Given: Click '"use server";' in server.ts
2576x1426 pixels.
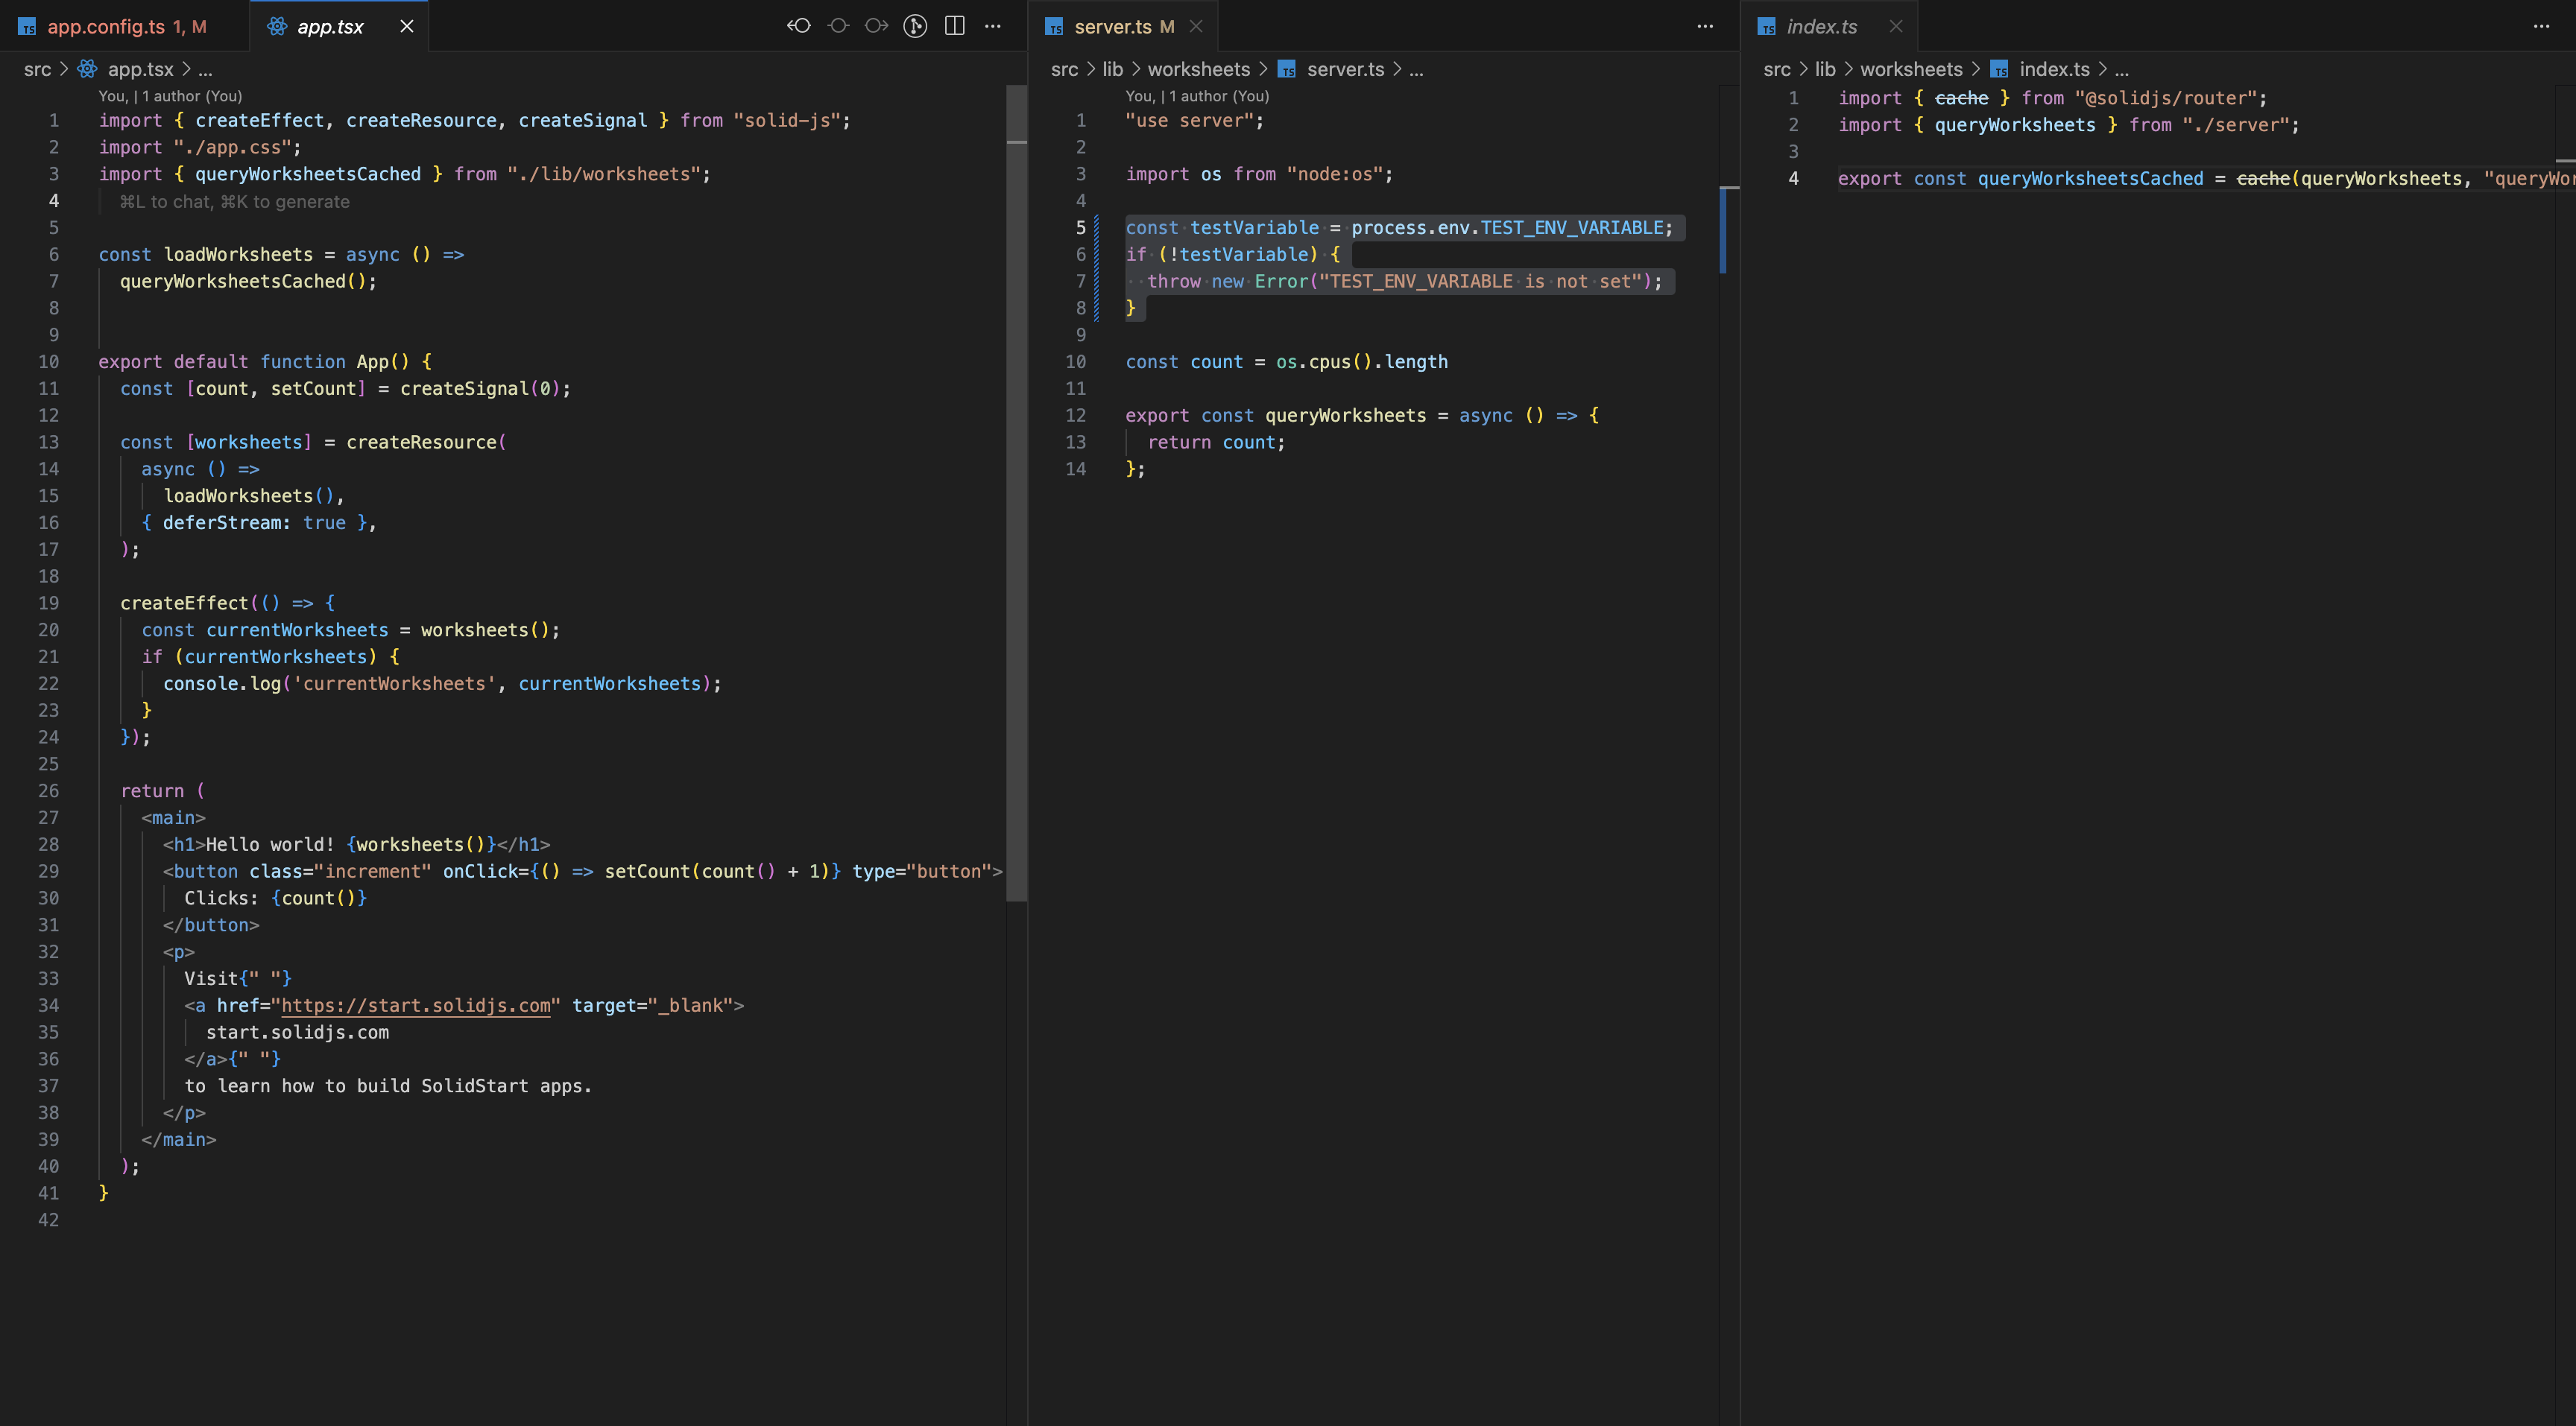Looking at the screenshot, I should (1194, 121).
